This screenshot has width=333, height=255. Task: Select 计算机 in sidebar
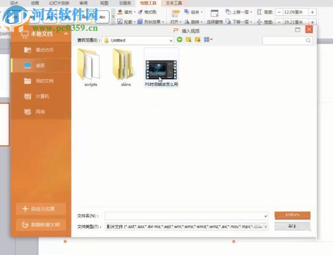tap(41, 96)
